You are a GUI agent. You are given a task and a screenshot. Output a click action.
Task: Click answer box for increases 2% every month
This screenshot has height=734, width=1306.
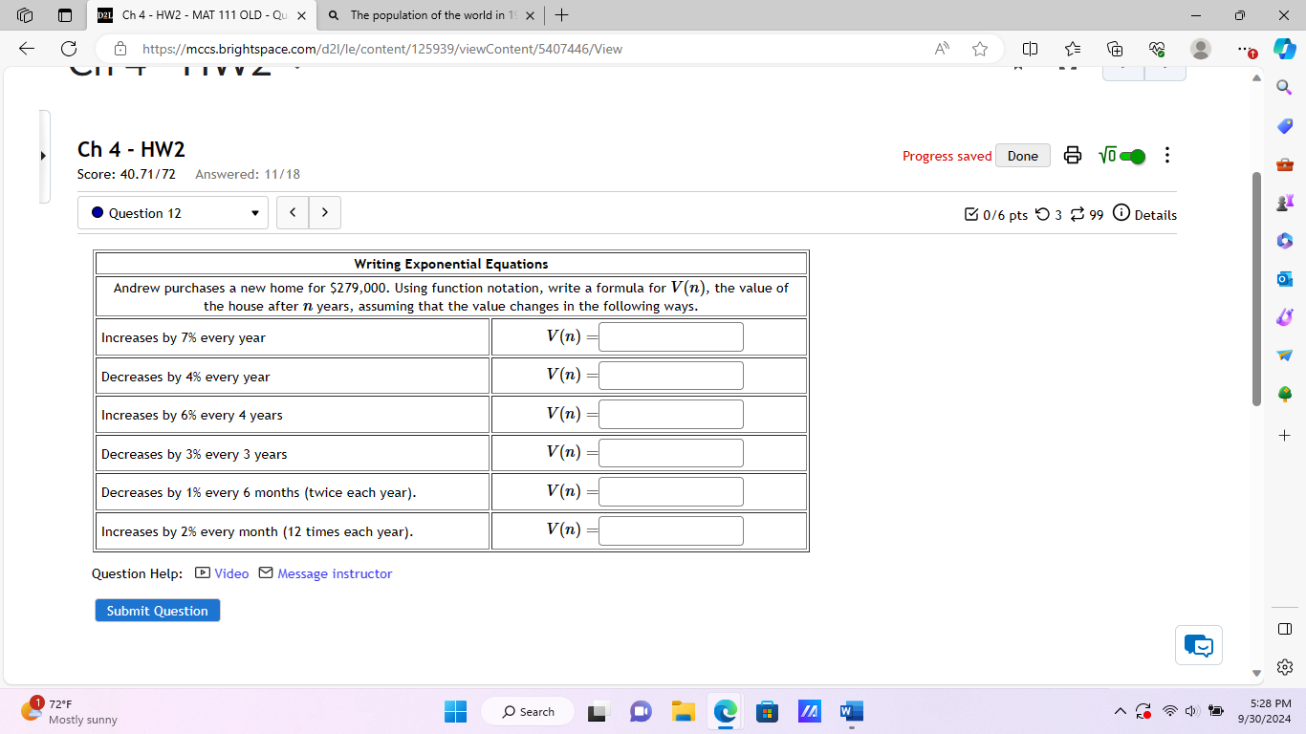pyautogui.click(x=671, y=530)
